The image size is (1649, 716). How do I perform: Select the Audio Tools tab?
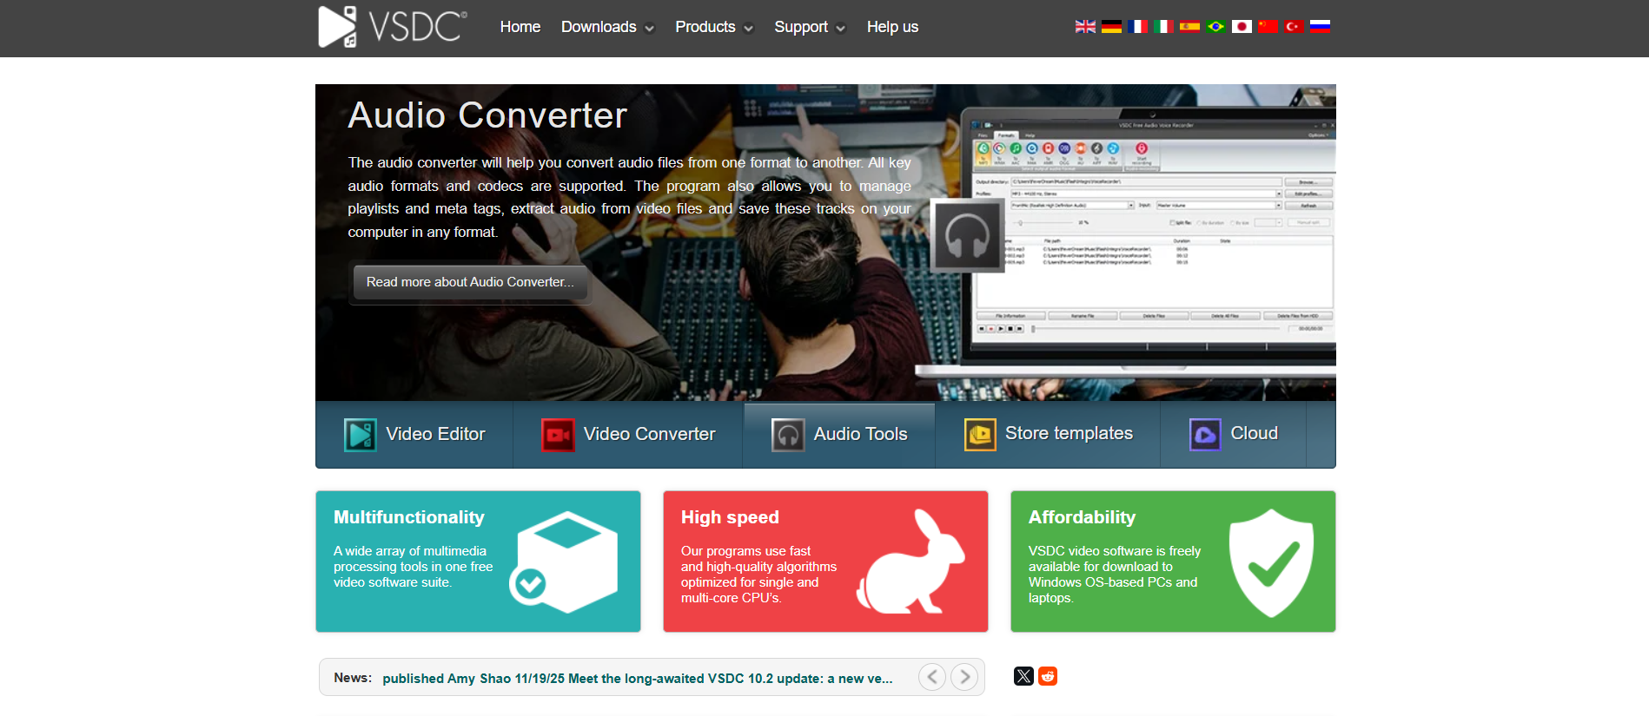(x=839, y=435)
